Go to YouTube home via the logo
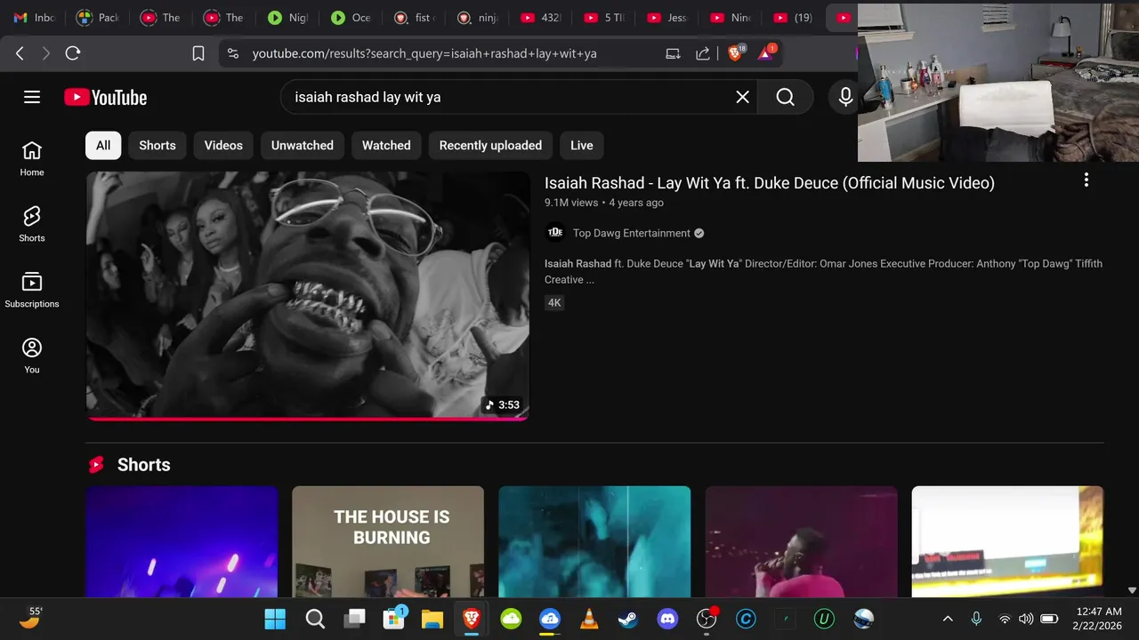 point(105,97)
